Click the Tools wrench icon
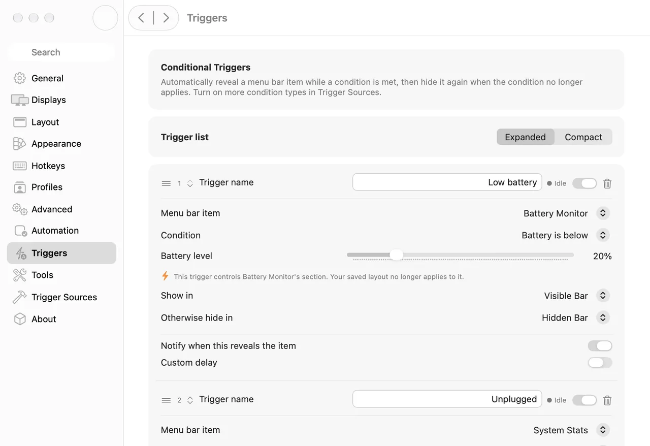Viewport: 650px width, 446px height. tap(20, 275)
